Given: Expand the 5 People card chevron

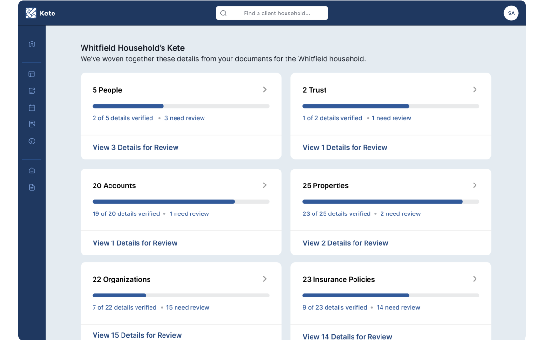Looking at the screenshot, I should point(265,90).
